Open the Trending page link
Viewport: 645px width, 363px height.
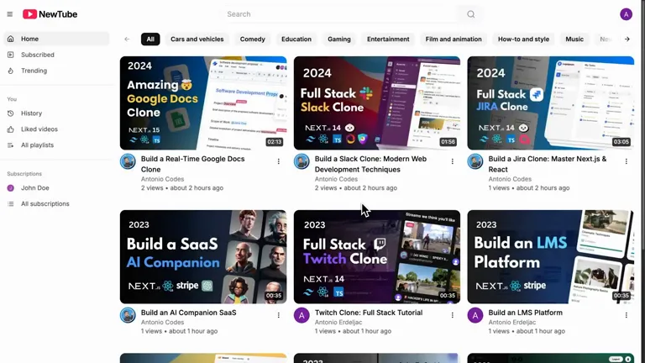tap(57, 71)
